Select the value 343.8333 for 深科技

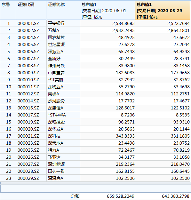click(107, 136)
